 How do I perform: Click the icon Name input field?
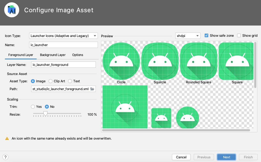coord(63,45)
